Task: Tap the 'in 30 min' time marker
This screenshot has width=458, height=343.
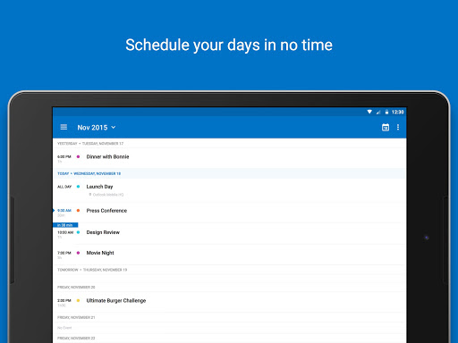Action: pyautogui.click(x=65, y=225)
